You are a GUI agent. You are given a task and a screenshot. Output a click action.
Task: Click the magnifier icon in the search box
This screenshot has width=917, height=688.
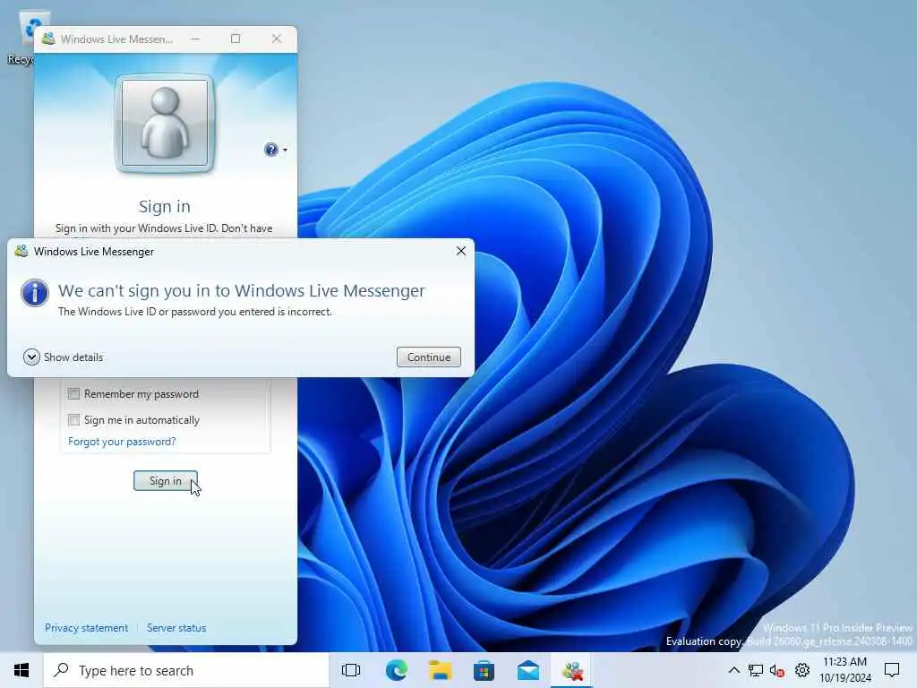61,670
